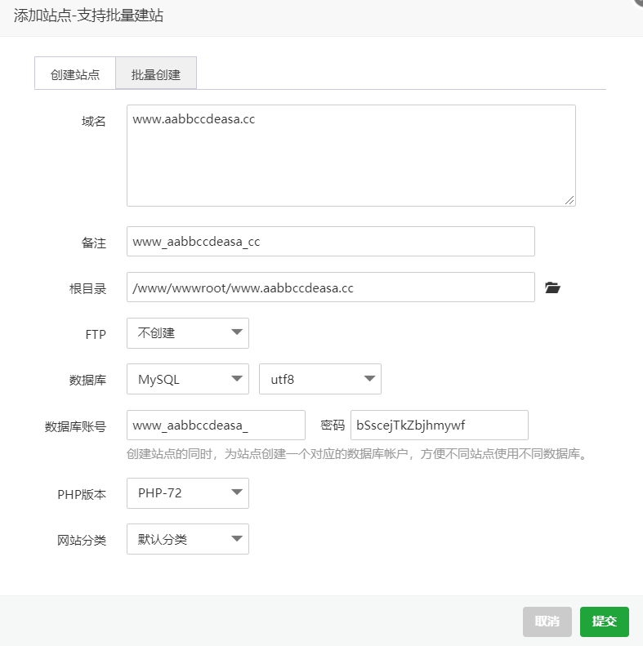Switch to 批量创建 tab
Viewport: 643px width, 646px height.
click(156, 74)
